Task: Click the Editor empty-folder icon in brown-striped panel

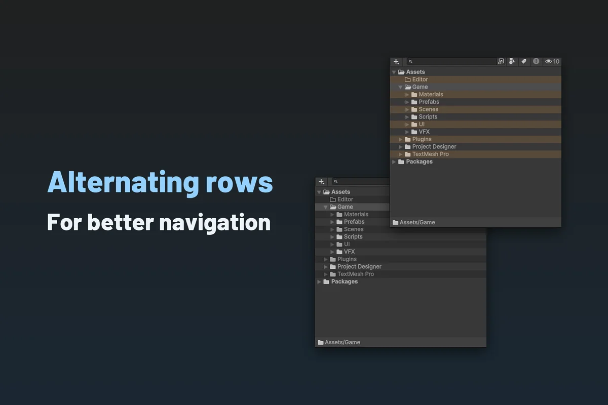Action: pos(408,79)
